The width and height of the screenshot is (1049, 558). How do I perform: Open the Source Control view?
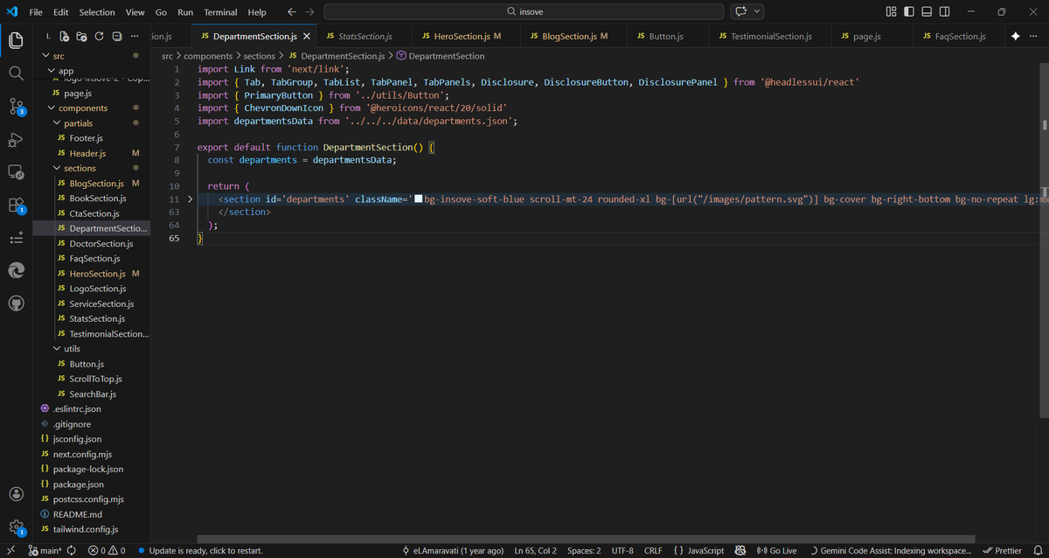(16, 106)
